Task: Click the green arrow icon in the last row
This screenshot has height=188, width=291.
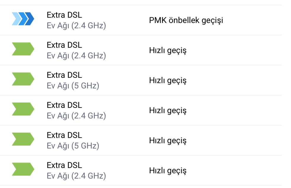Action: (x=23, y=169)
